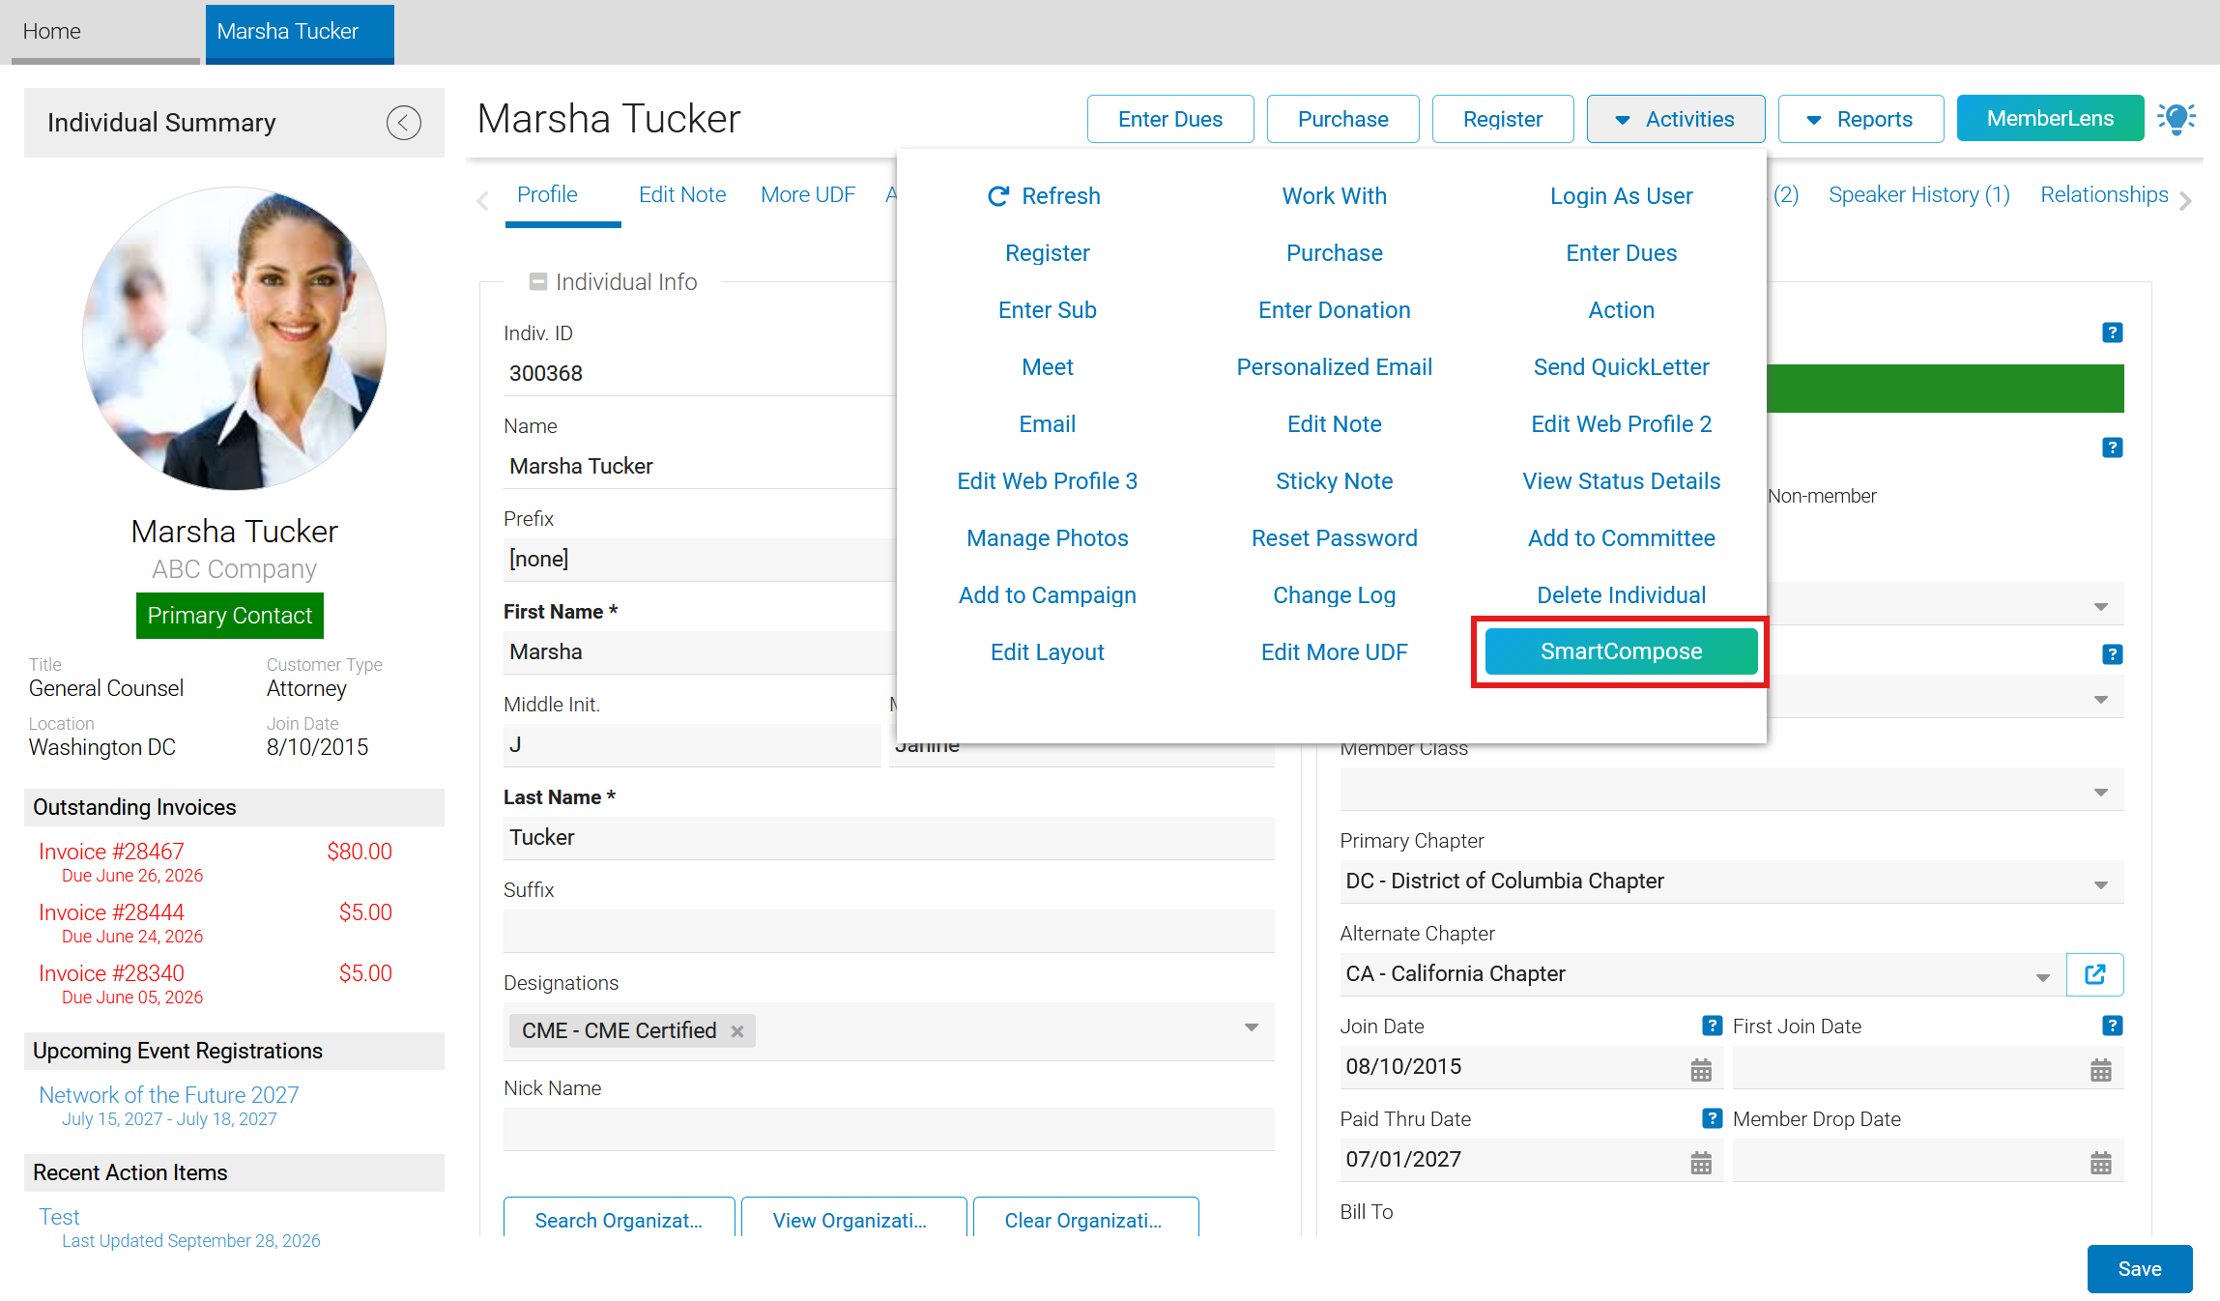The image size is (2220, 1301).
Task: Click the SmartCompose button
Action: 1621,651
